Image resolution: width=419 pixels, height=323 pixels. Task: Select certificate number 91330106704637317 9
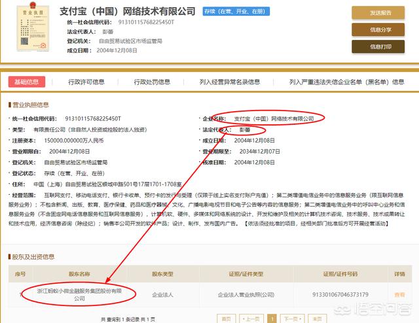pyautogui.click(x=340, y=295)
